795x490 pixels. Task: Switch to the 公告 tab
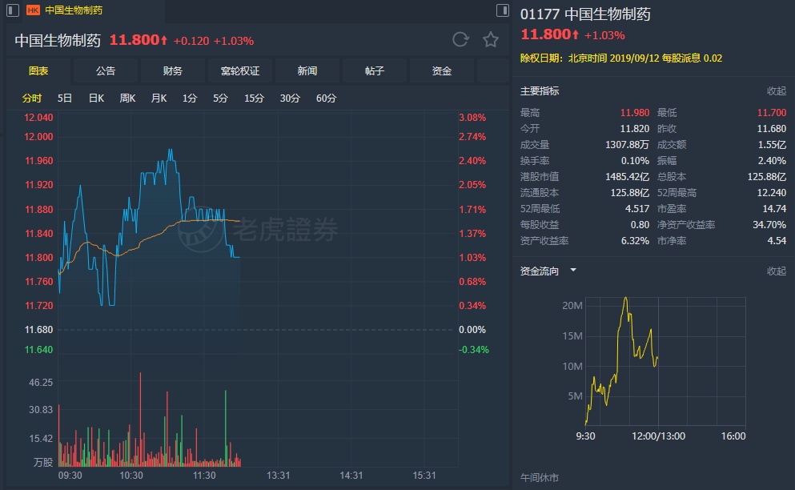[106, 71]
